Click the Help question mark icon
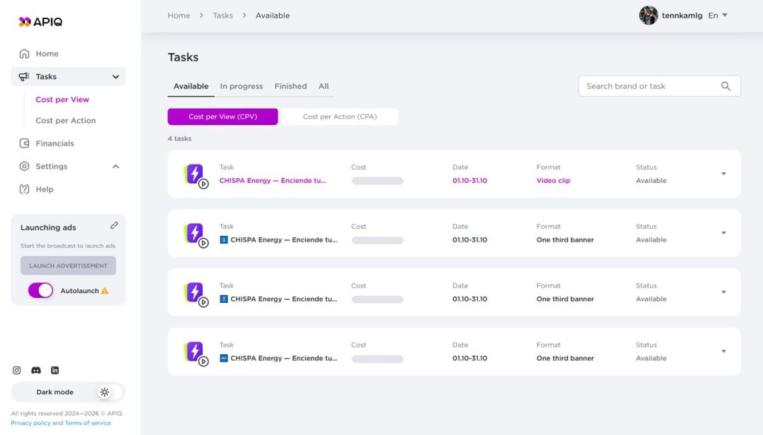 (x=24, y=189)
